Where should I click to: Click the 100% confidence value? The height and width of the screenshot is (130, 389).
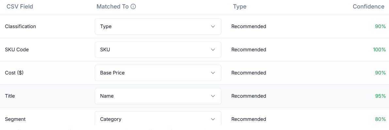click(x=379, y=50)
